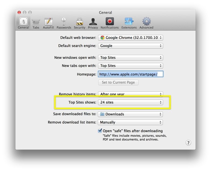Open the Notifications preferences pane
The width and height of the screenshot is (211, 171).
tap(110, 23)
